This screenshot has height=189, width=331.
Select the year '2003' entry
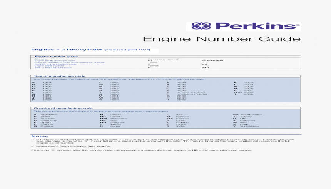click(249, 83)
